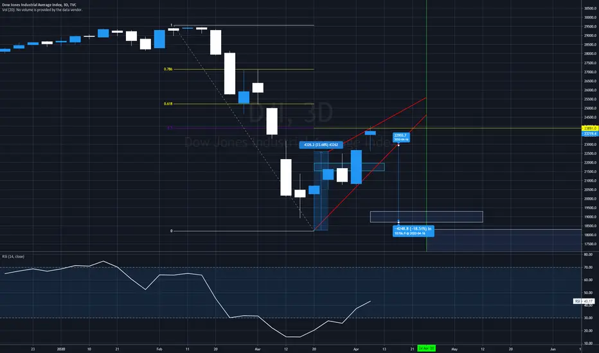Click the 20000.0 price axis label

click(590, 199)
